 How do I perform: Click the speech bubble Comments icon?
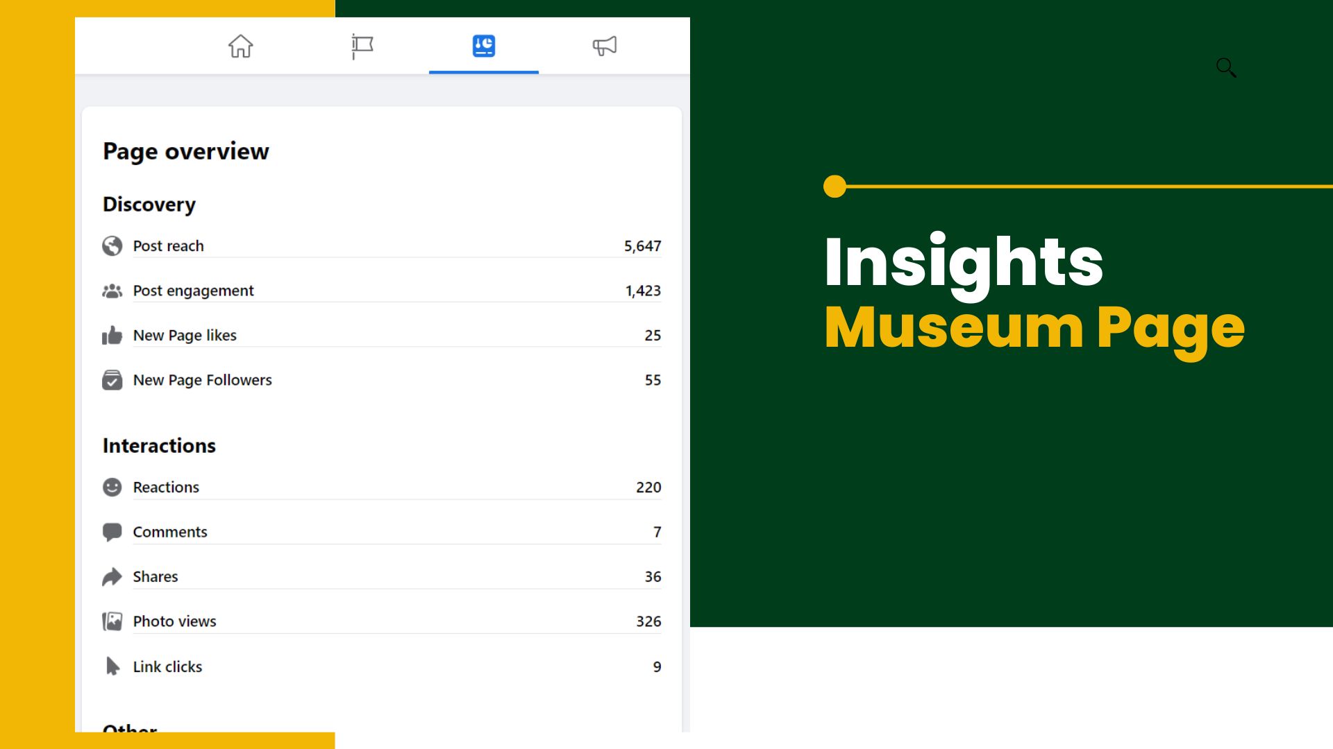[x=112, y=532]
